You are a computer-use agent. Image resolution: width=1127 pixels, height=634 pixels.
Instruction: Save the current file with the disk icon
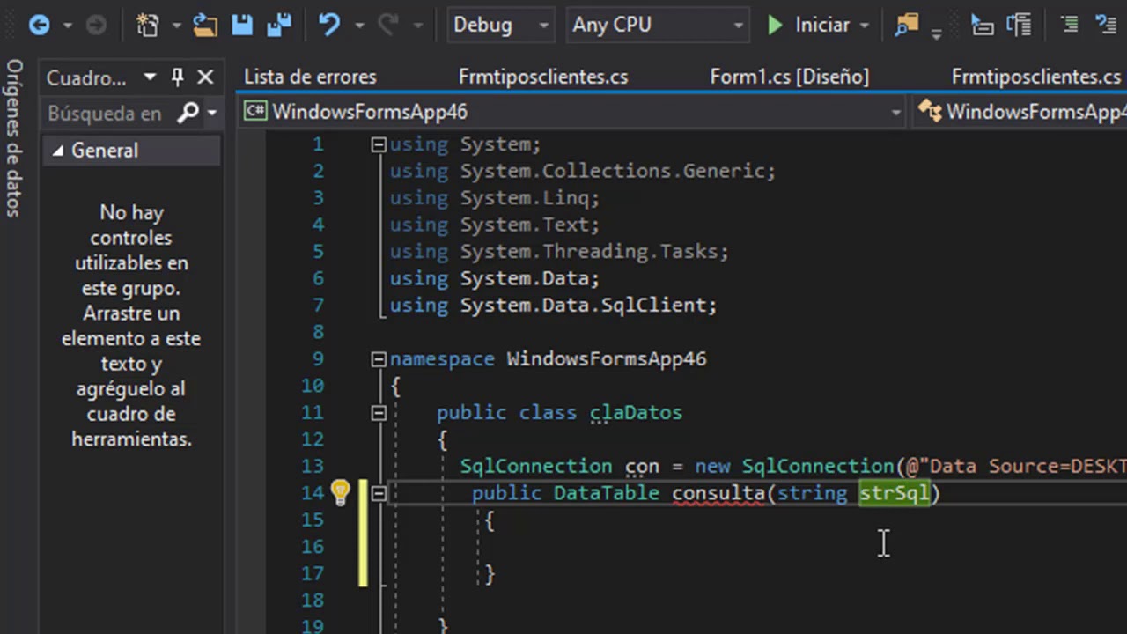click(242, 25)
